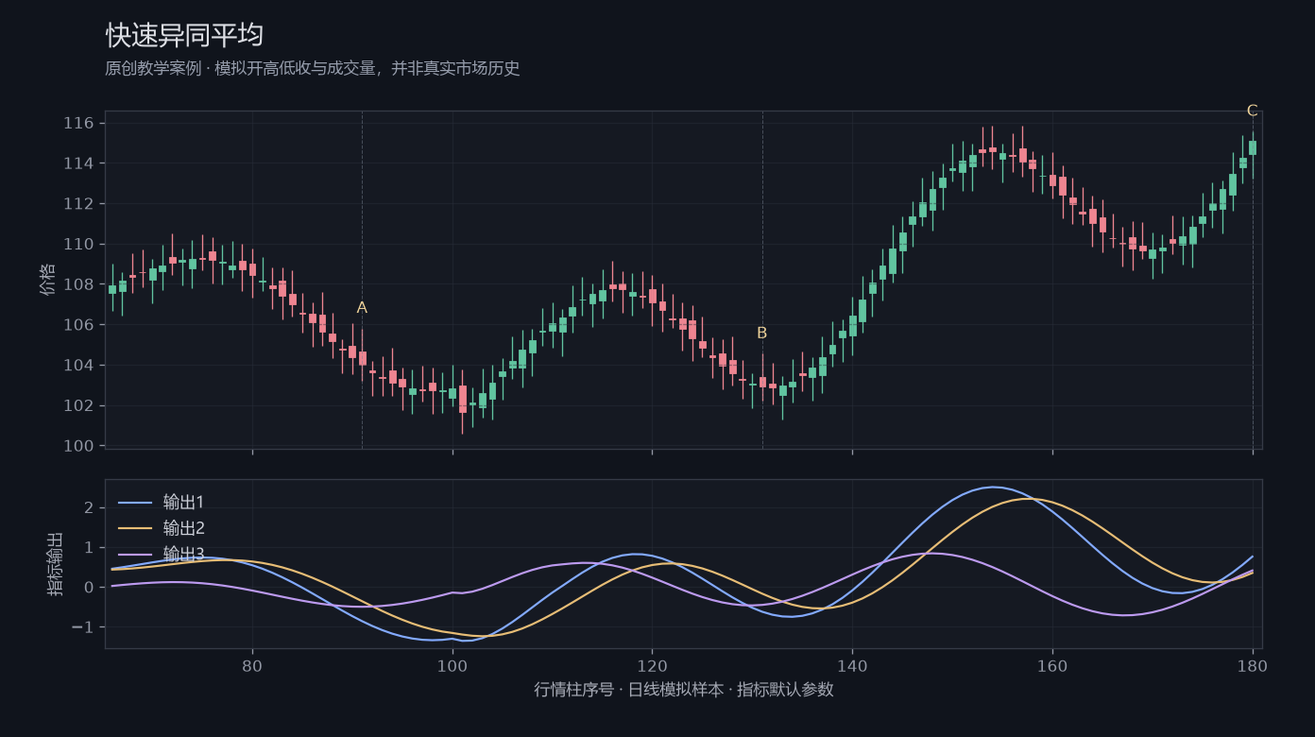Image resolution: width=1315 pixels, height=737 pixels.
Task: Click the bar-number axis tick 100
Action: pyautogui.click(x=453, y=665)
